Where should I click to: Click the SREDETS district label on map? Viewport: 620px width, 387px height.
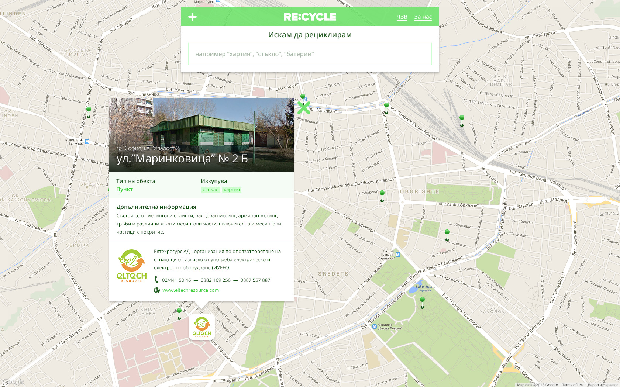tap(333, 274)
